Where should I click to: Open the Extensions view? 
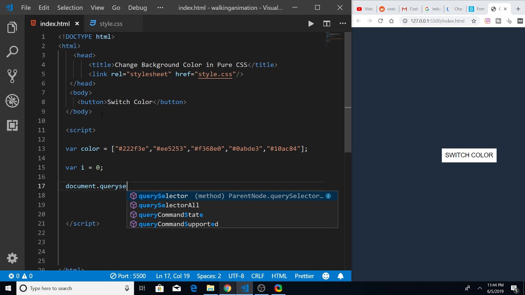coord(12,125)
